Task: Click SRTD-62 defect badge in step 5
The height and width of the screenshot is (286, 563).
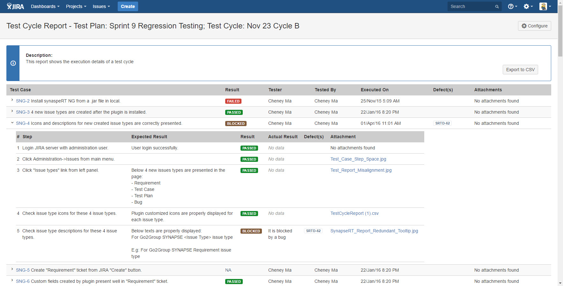Action: click(x=313, y=231)
